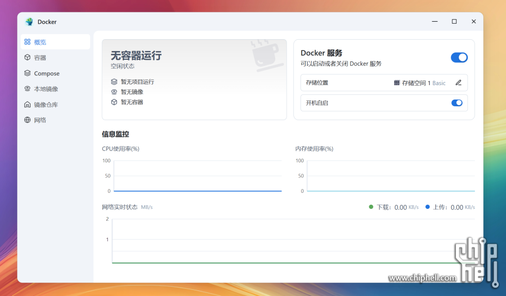Click the Docker 服务 heading
Screen dimensions: 506x296
321,53
